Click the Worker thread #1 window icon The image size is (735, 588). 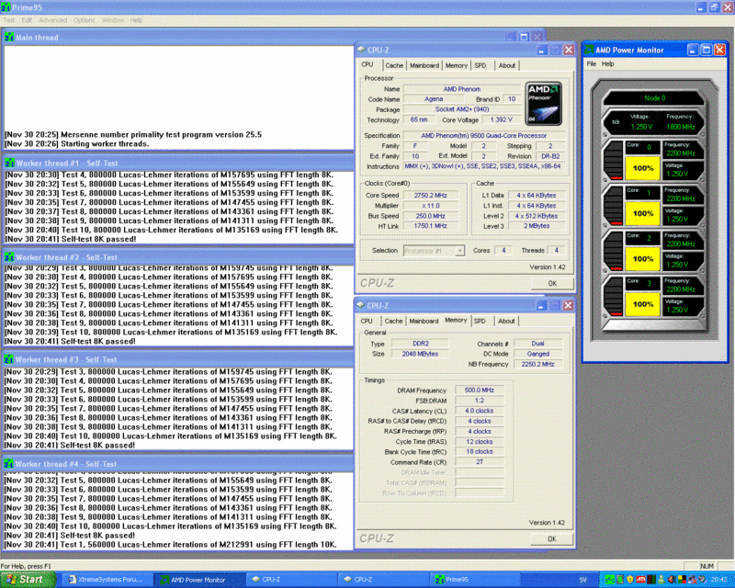pyautogui.click(x=9, y=164)
